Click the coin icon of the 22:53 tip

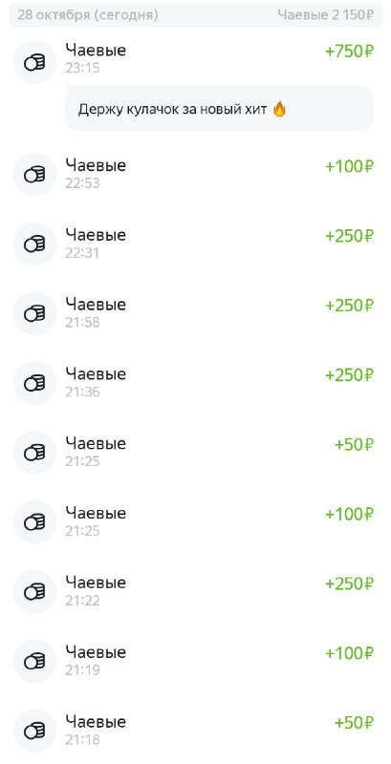coord(34,174)
